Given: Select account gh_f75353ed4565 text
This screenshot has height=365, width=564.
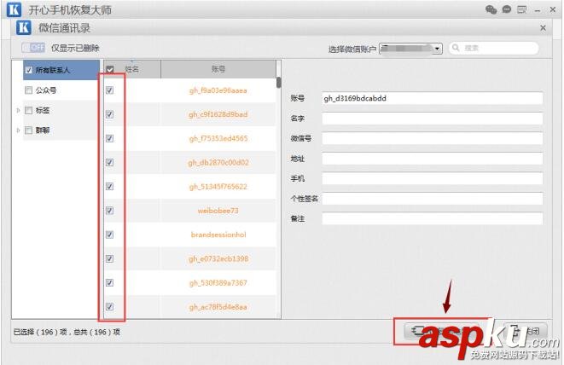Looking at the screenshot, I should (218, 139).
